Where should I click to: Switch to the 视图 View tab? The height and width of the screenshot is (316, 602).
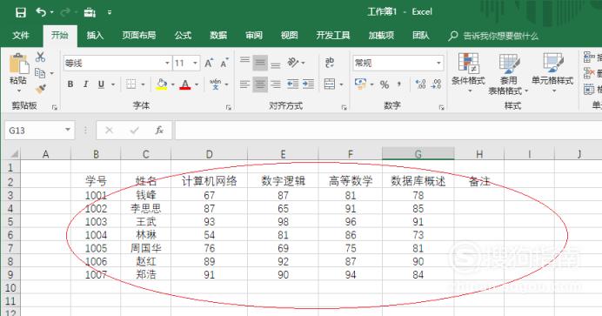(289, 36)
